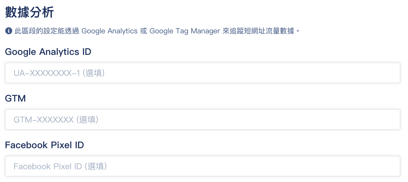
Task: Click "Google Analytics" in the description sentence
Action: (x=110, y=31)
